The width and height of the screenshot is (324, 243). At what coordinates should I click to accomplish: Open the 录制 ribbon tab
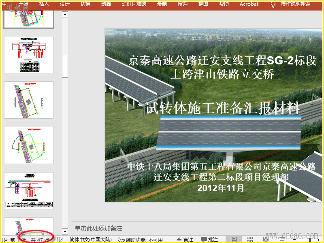[162, 4]
